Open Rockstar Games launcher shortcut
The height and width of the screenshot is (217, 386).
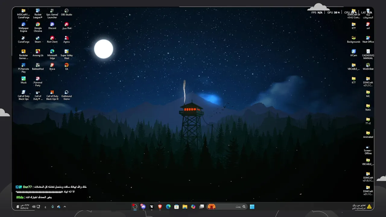pos(24,54)
